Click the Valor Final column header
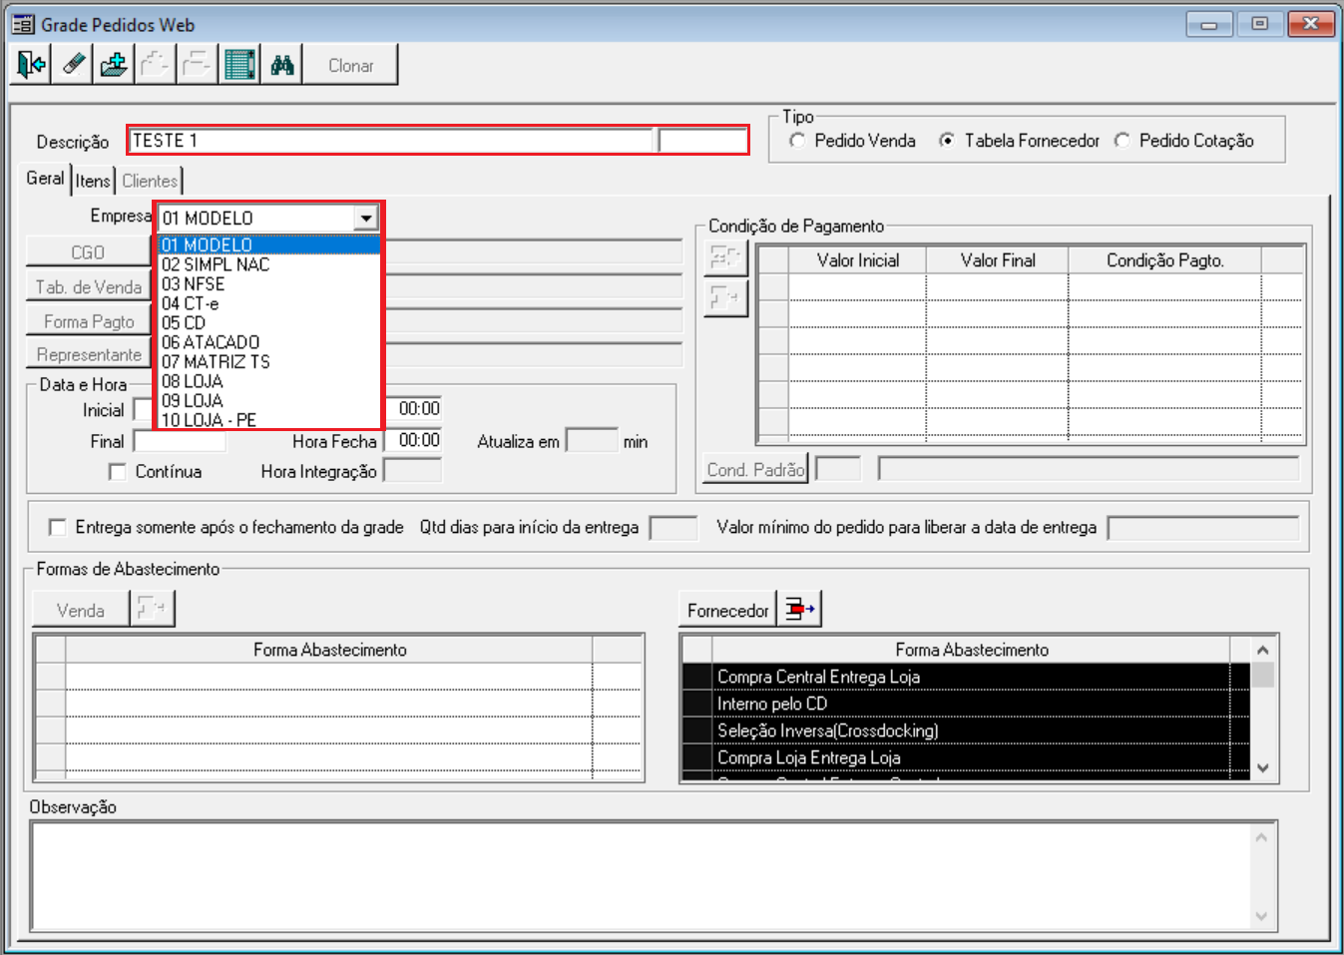Screen dimensions: 1344x955 (998, 260)
